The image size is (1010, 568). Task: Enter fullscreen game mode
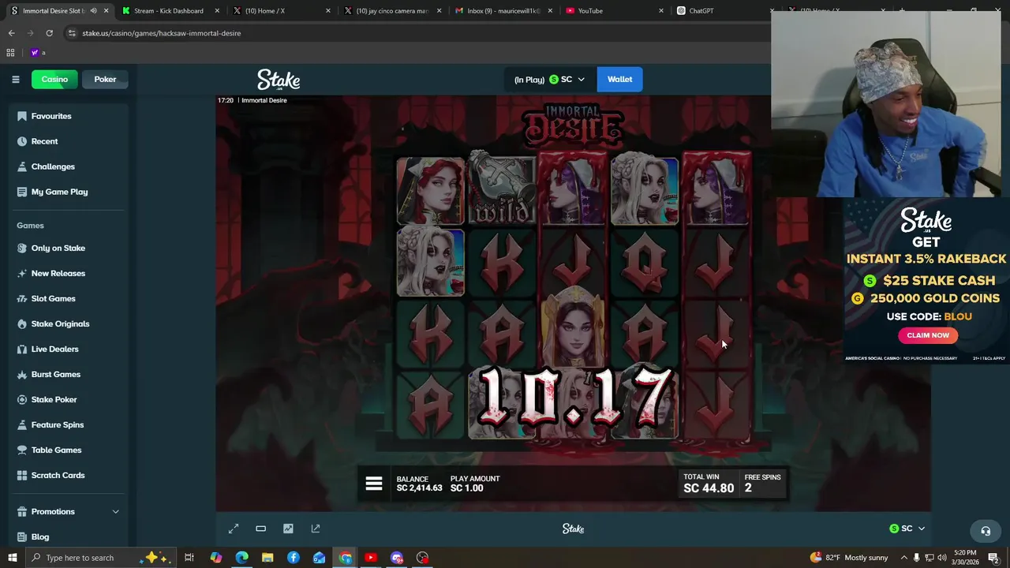click(x=234, y=529)
